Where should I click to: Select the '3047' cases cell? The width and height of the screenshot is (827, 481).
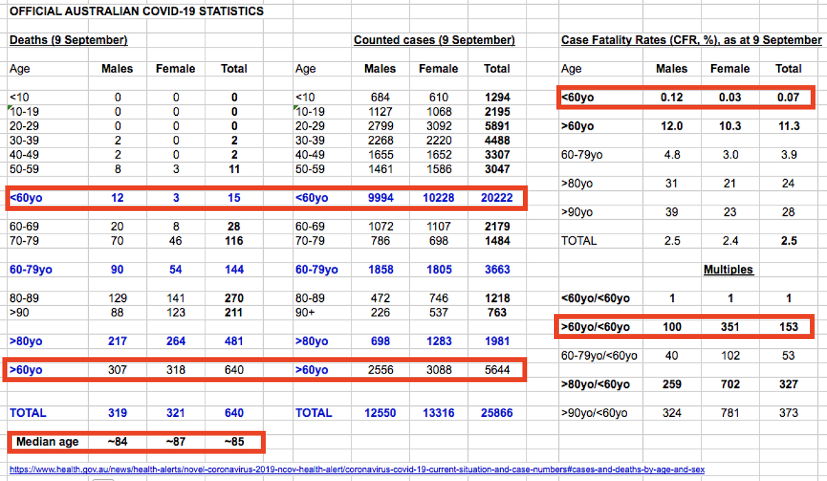click(x=496, y=169)
